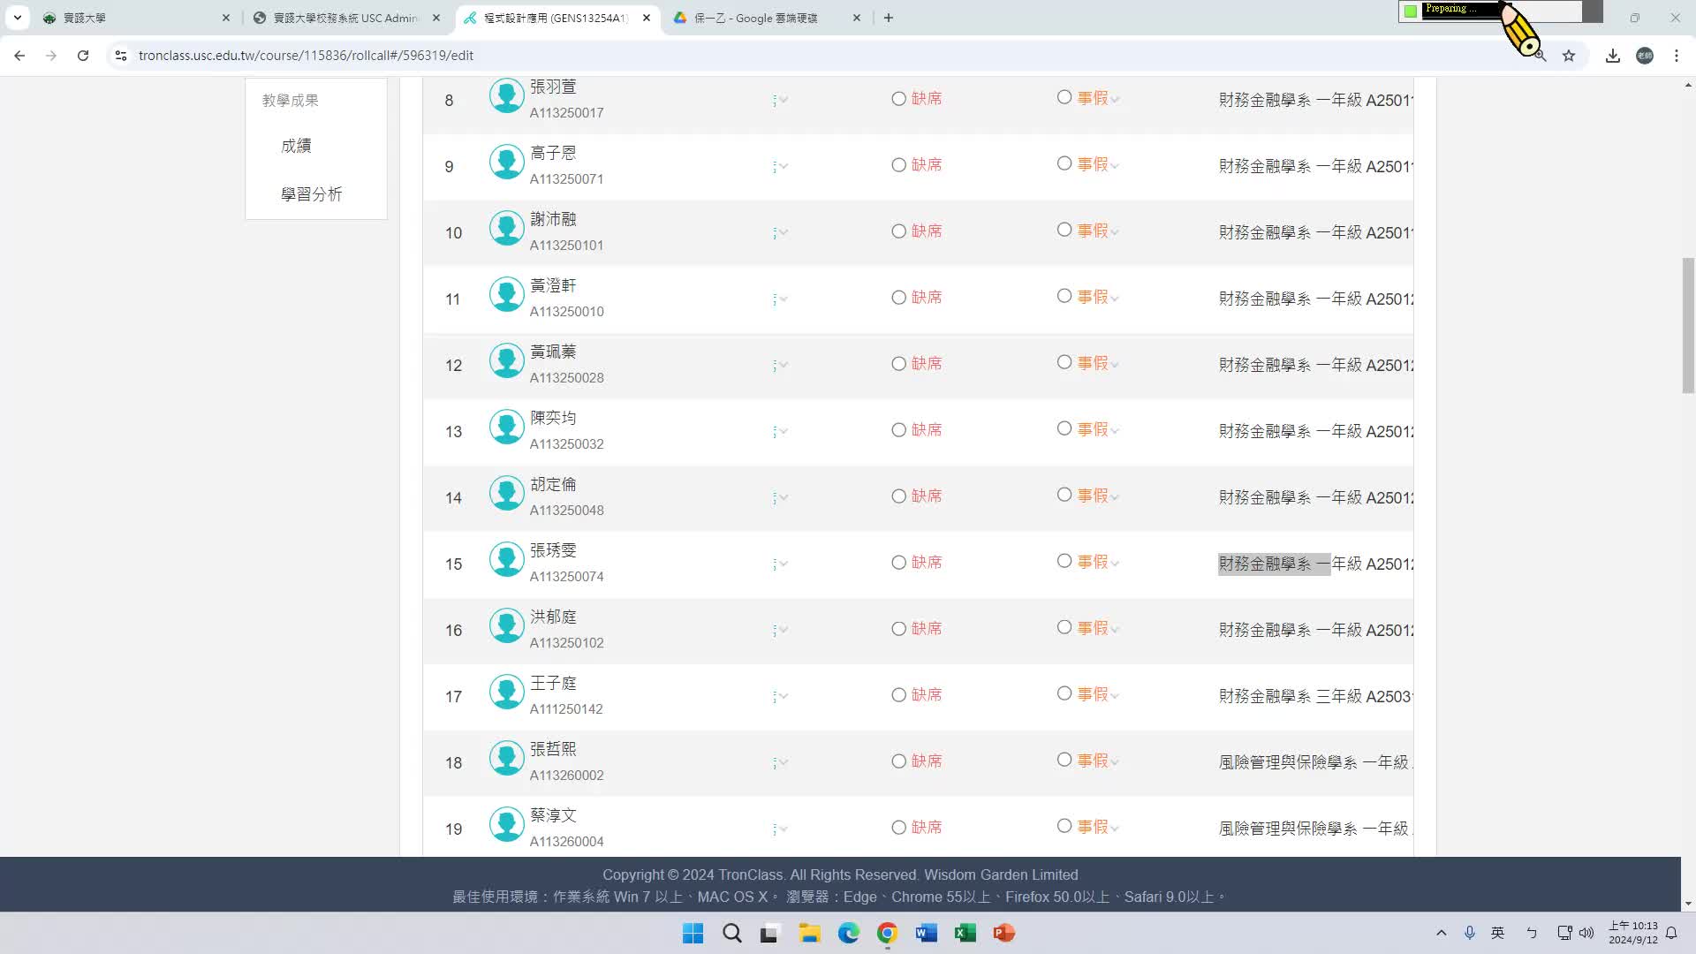The width and height of the screenshot is (1696, 954).
Task: Open Chrome downloads icon
Action: pyautogui.click(x=1613, y=56)
